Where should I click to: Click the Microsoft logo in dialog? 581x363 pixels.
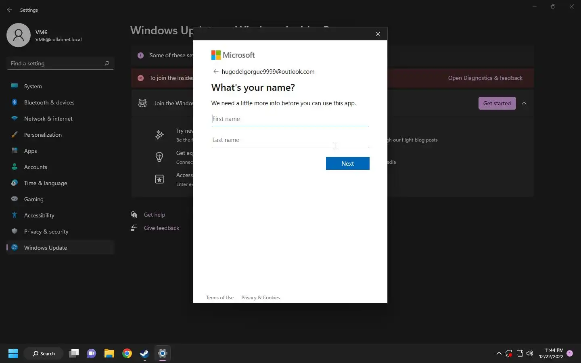[233, 55]
